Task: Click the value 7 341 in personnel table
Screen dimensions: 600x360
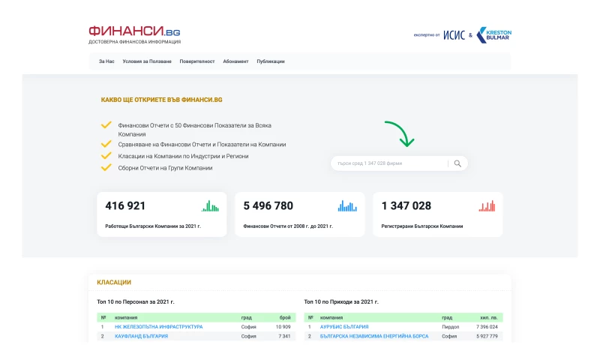Action: click(284, 336)
